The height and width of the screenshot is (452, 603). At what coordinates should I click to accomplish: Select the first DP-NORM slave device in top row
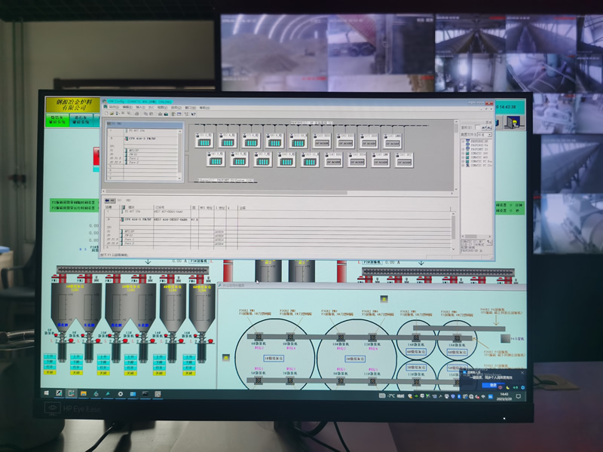[322, 140]
